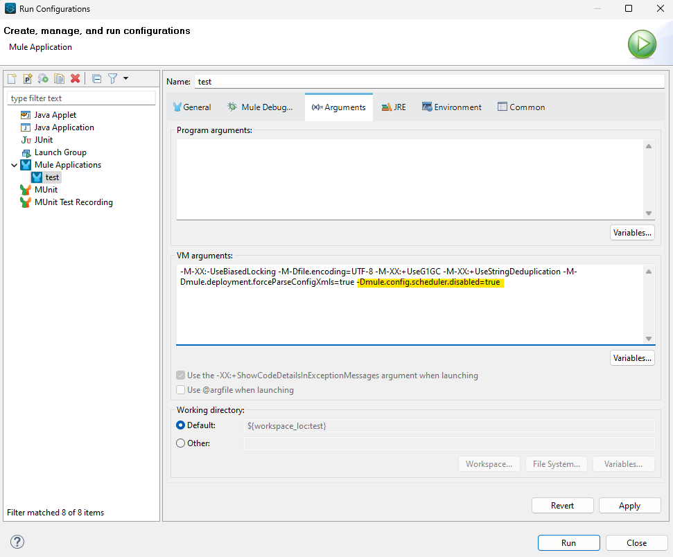Switch to the JRE tab
The image size is (673, 557).
click(x=394, y=107)
